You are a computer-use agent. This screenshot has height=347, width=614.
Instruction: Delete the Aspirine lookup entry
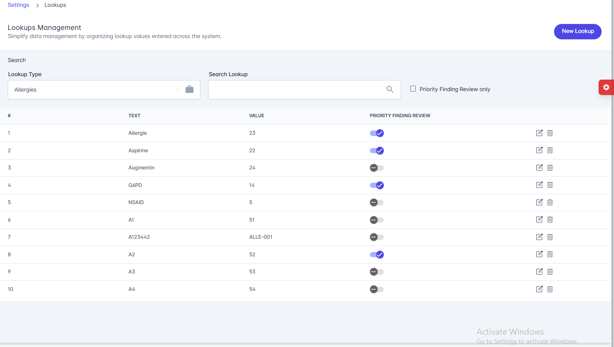coord(550,150)
